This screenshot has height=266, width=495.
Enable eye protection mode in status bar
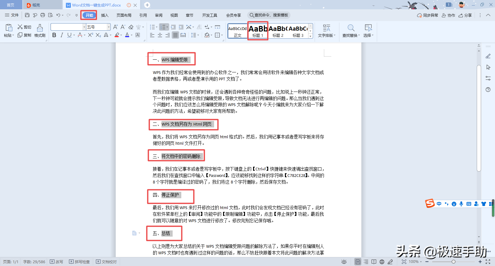[x=344, y=262]
